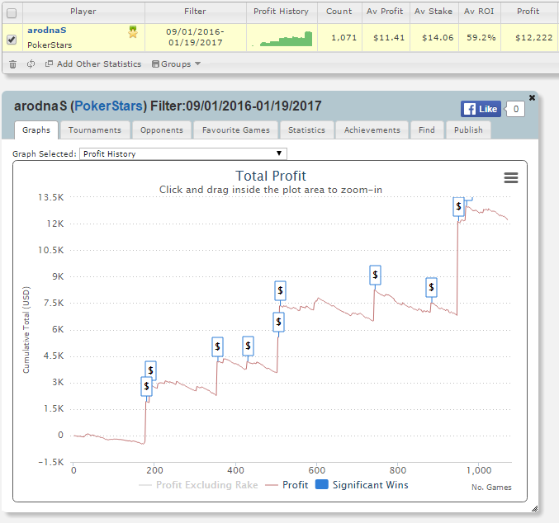Click the $11.41 Av Profit value
This screenshot has height=523, width=559.
click(389, 38)
